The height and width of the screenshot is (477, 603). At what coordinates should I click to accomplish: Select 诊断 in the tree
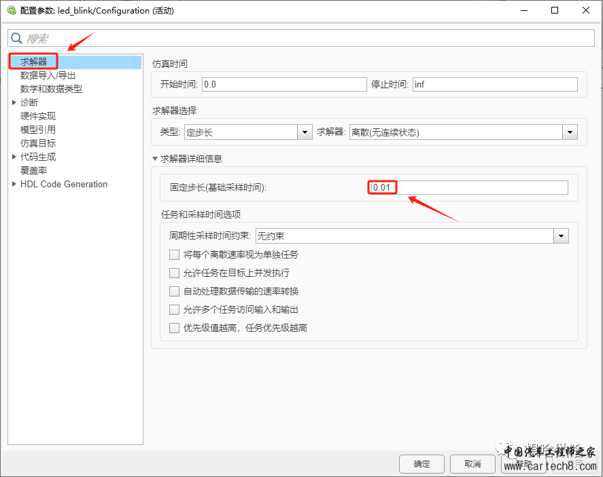click(x=29, y=102)
